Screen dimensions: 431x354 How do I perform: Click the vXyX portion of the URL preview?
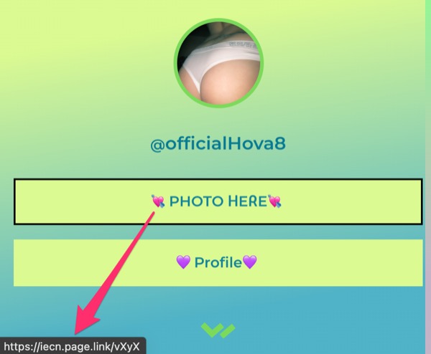(126, 347)
